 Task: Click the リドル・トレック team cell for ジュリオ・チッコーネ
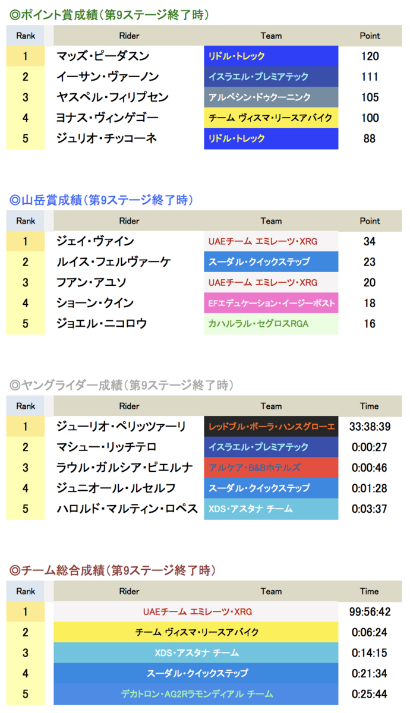(271, 138)
